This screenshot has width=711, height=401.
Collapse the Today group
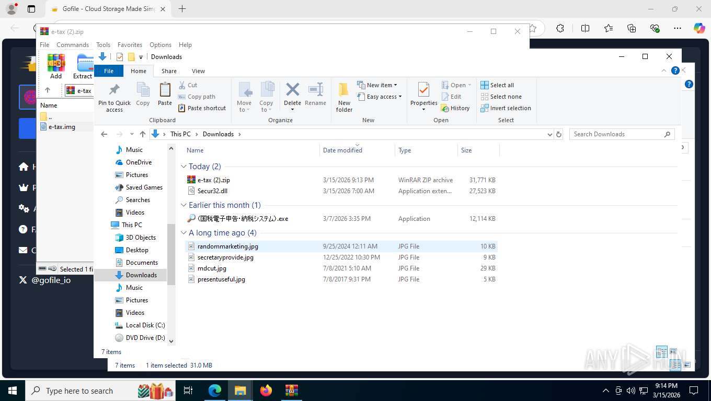184,167
